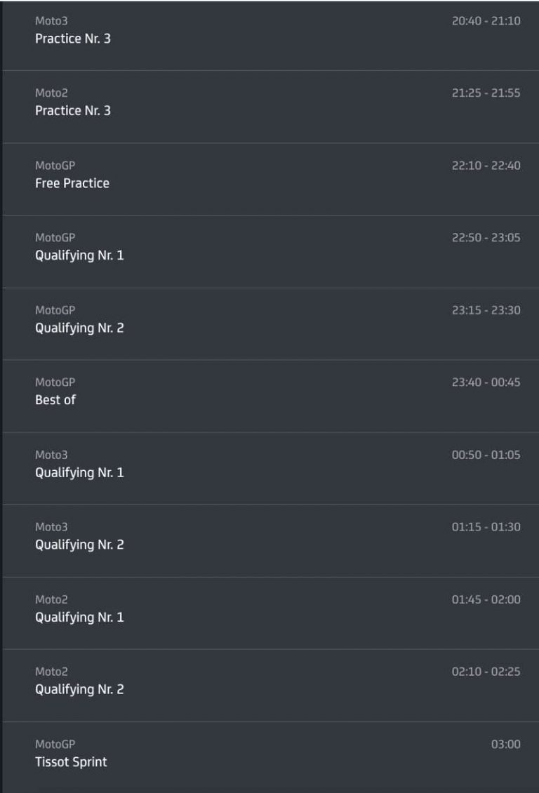Open Moto2 Qualifying Nr. 1 entry
Screen dimensions: 539x793
[270, 613]
